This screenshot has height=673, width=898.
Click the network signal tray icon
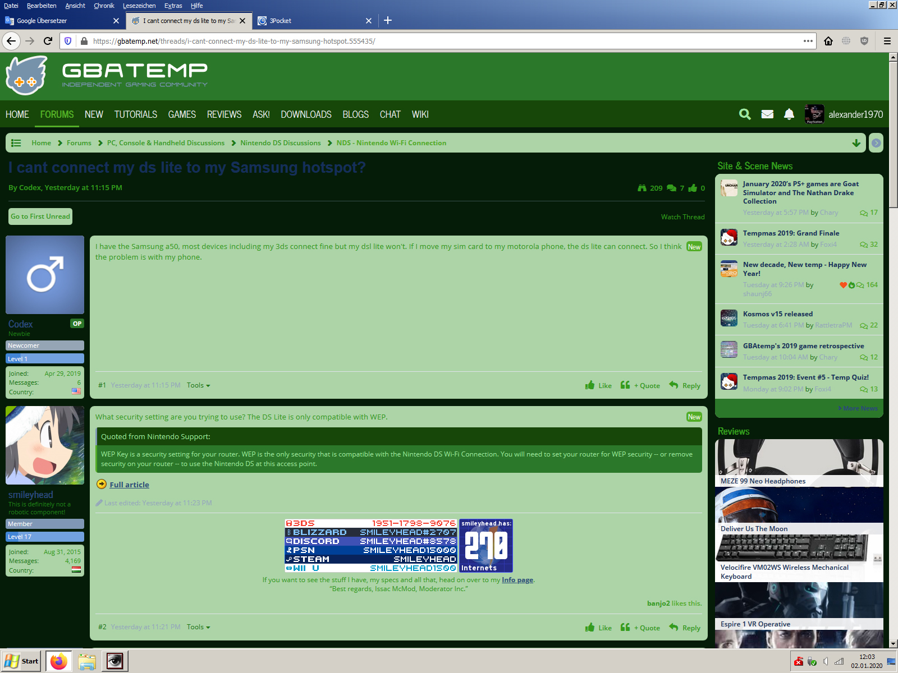(x=839, y=662)
